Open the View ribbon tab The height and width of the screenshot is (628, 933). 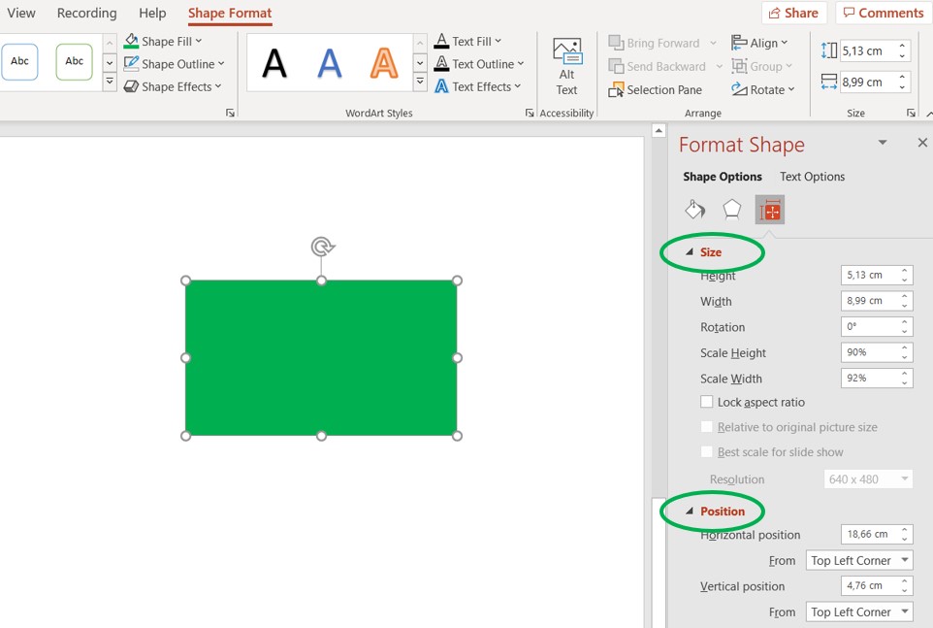pos(21,14)
